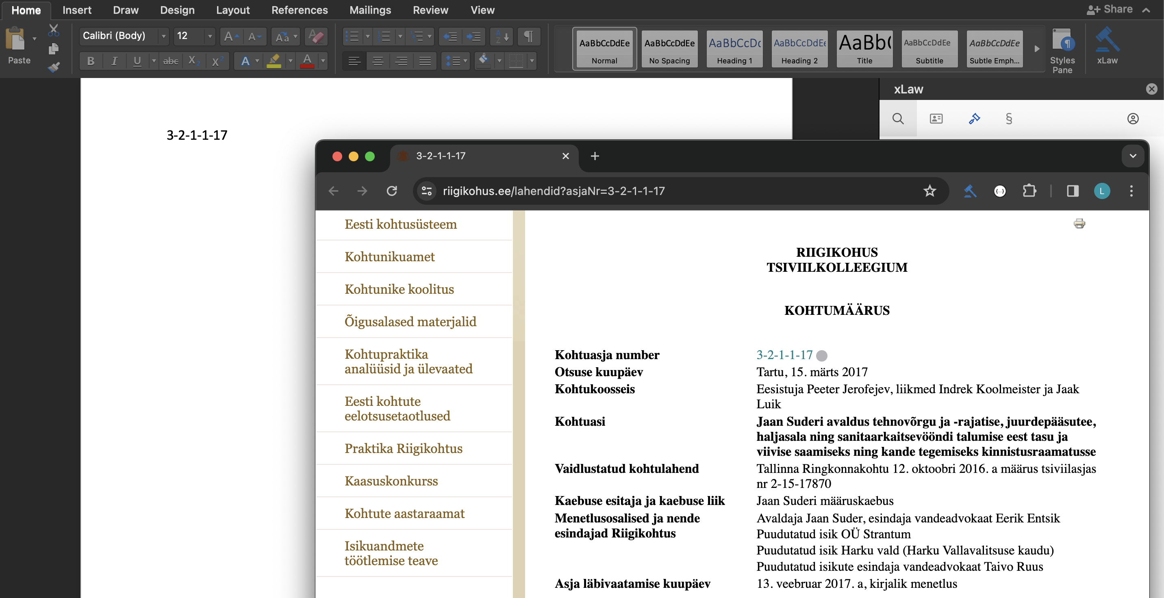Toggle bold formatting
The height and width of the screenshot is (598, 1164).
tap(91, 61)
